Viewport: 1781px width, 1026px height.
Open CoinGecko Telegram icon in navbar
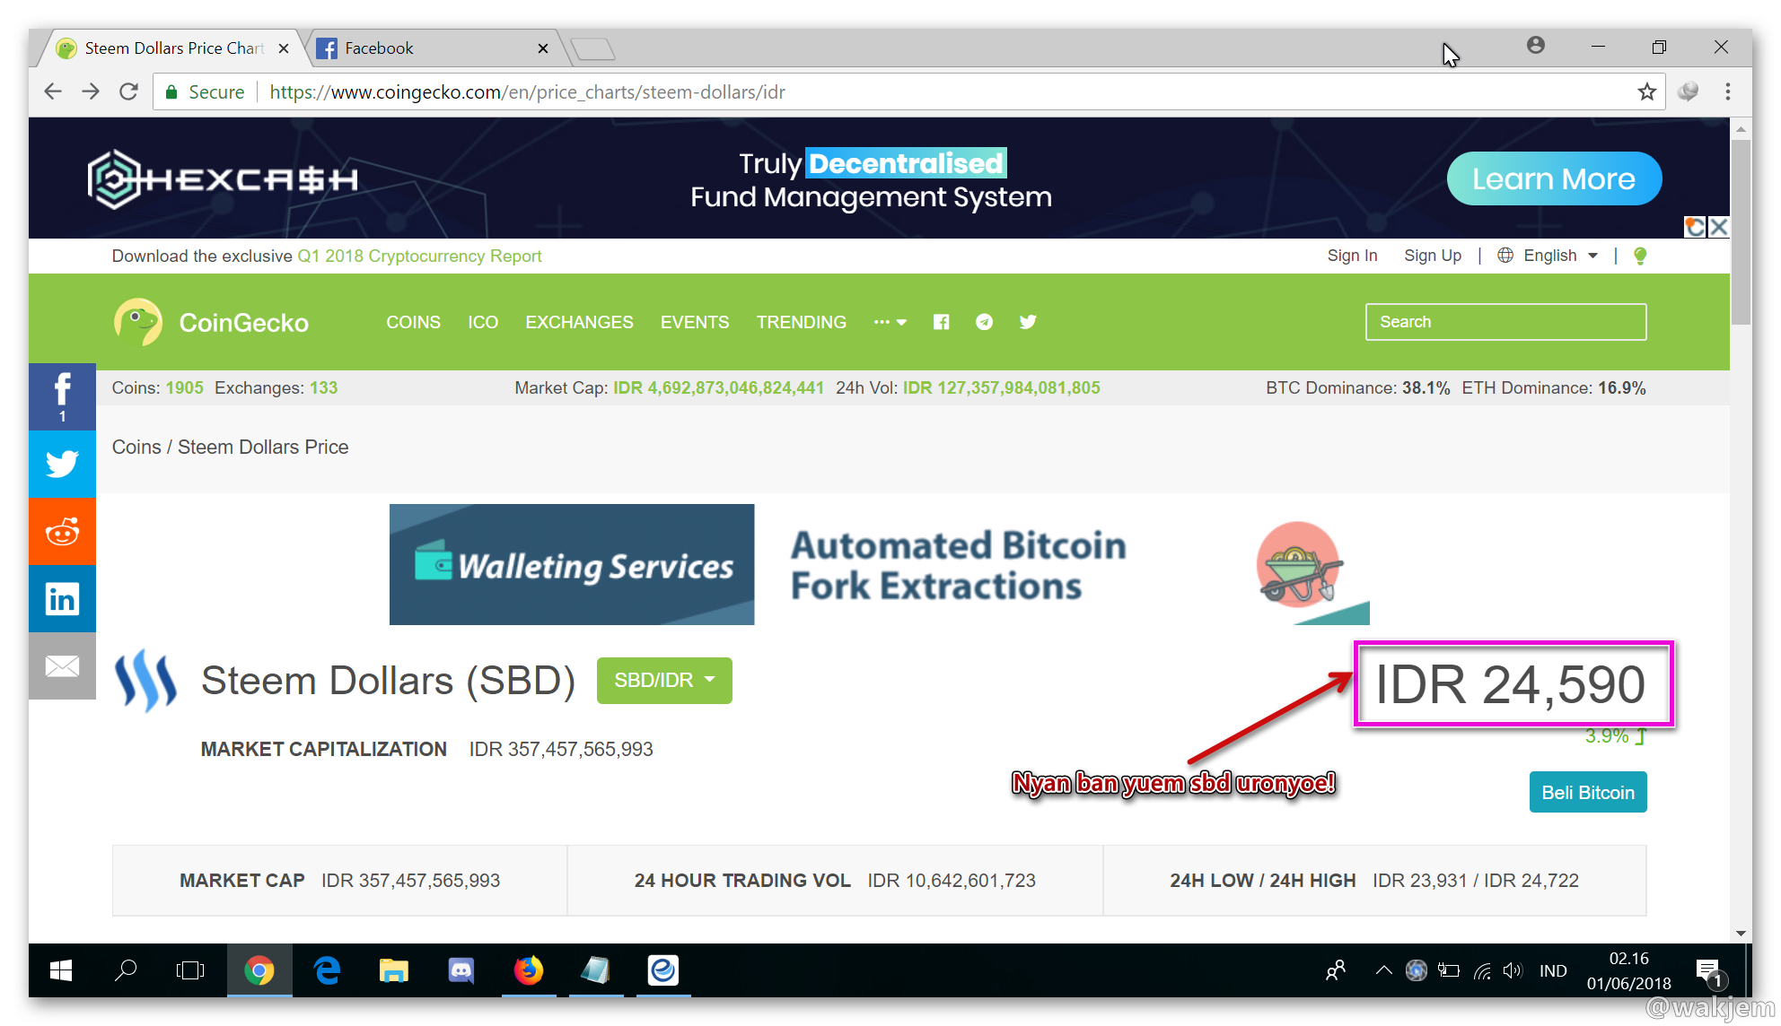pyautogui.click(x=984, y=322)
